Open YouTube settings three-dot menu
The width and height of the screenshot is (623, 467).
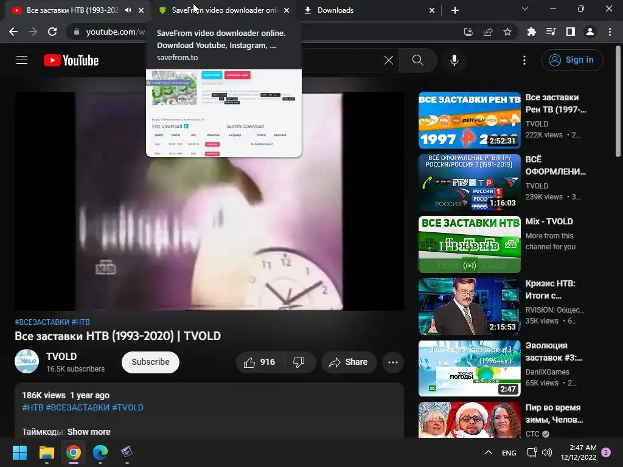point(524,60)
